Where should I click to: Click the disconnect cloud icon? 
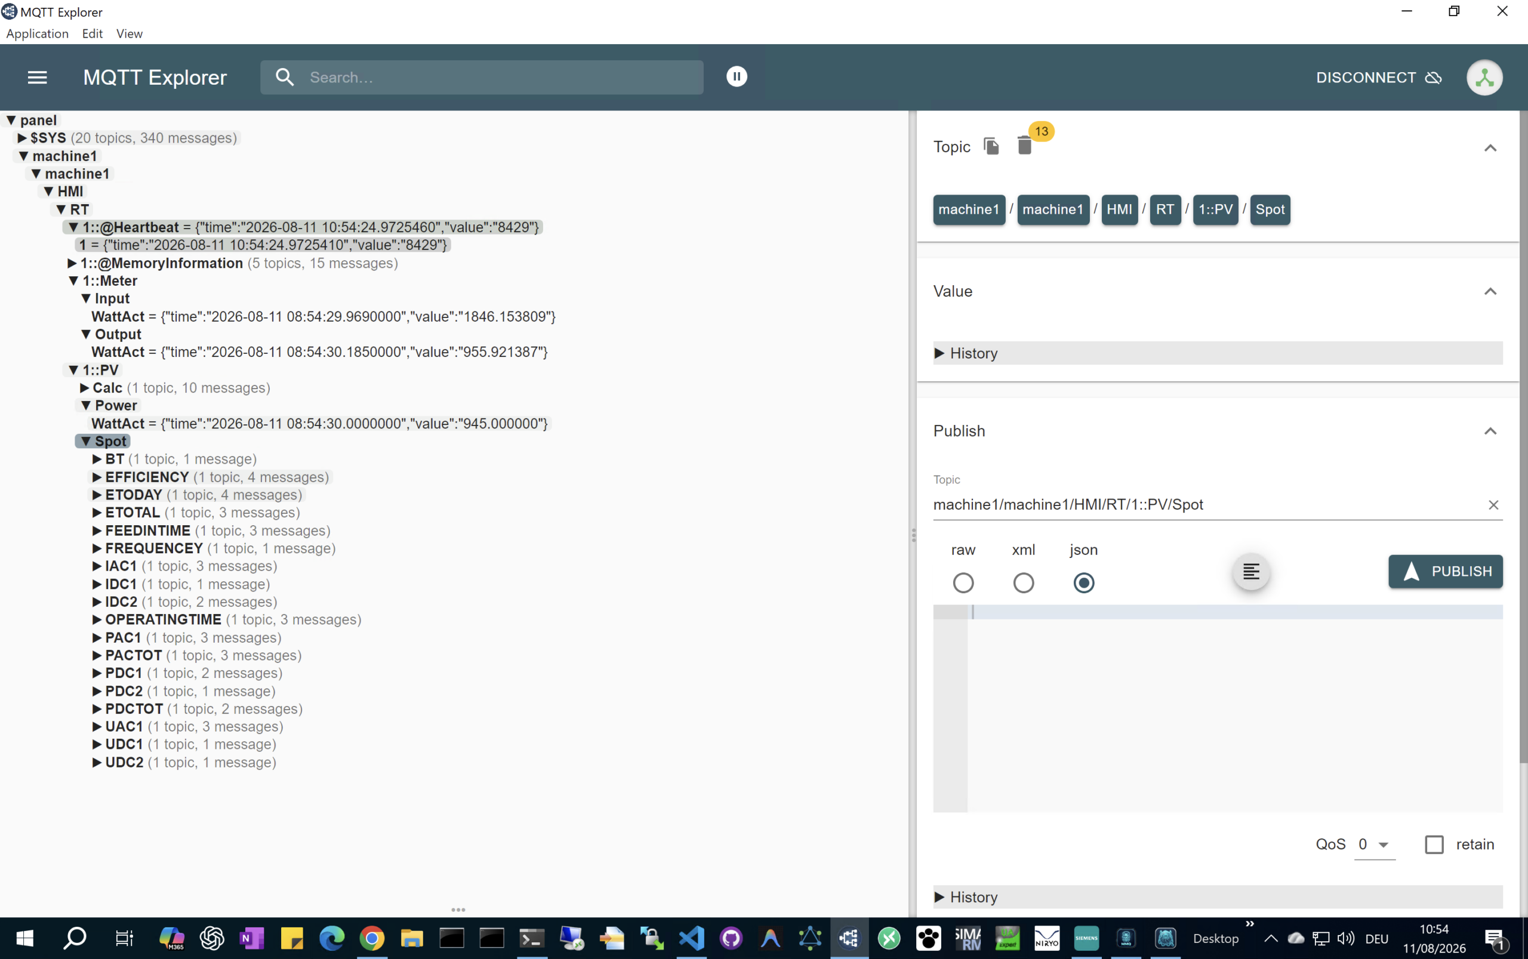pos(1434,78)
